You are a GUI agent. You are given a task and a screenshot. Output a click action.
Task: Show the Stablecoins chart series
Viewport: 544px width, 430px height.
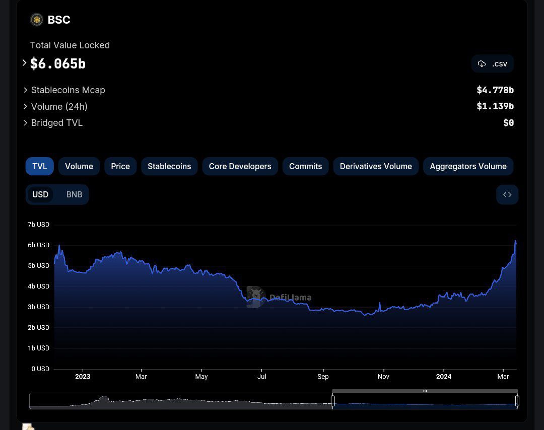[169, 167]
